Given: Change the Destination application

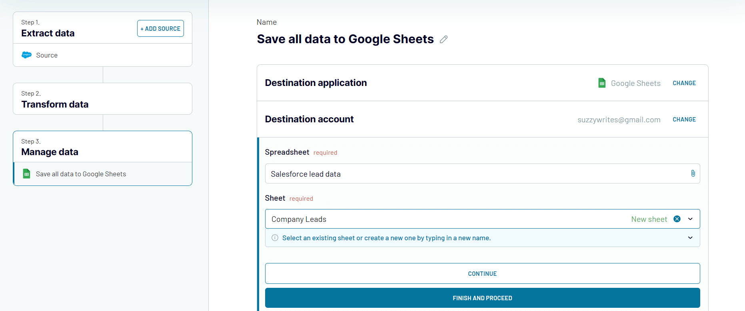Looking at the screenshot, I should [x=684, y=83].
